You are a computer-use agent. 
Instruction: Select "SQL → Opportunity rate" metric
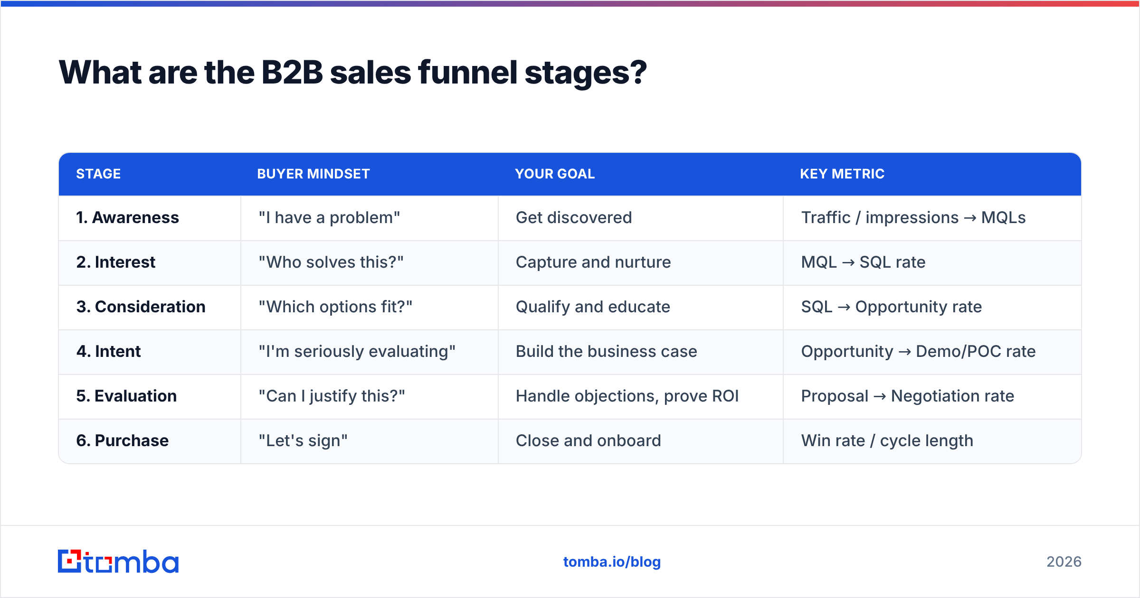click(932, 307)
